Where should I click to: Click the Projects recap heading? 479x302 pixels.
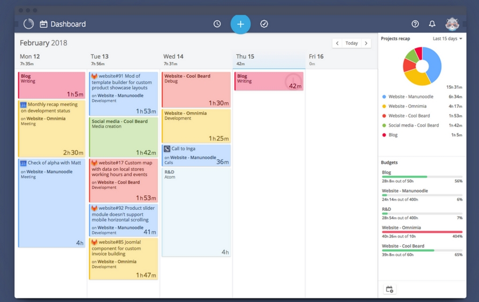coord(396,39)
